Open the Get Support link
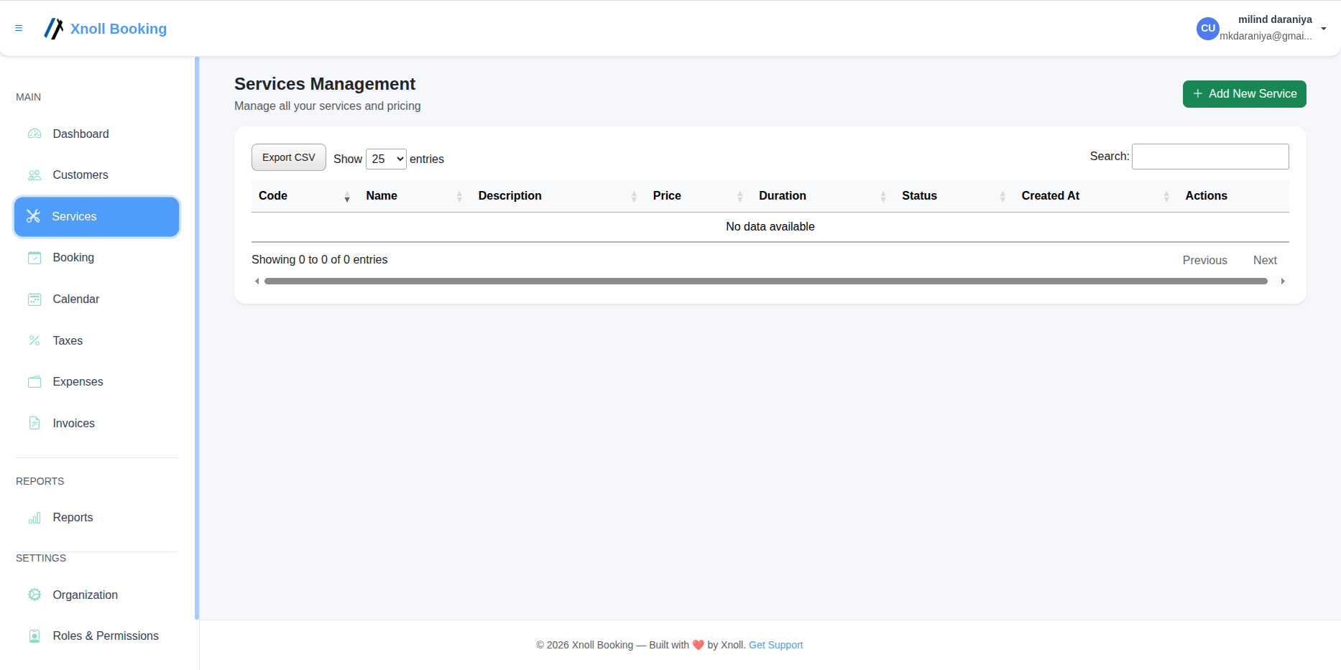Image resolution: width=1341 pixels, height=670 pixels. [775, 645]
